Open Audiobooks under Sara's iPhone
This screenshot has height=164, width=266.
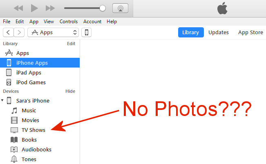point(36,150)
